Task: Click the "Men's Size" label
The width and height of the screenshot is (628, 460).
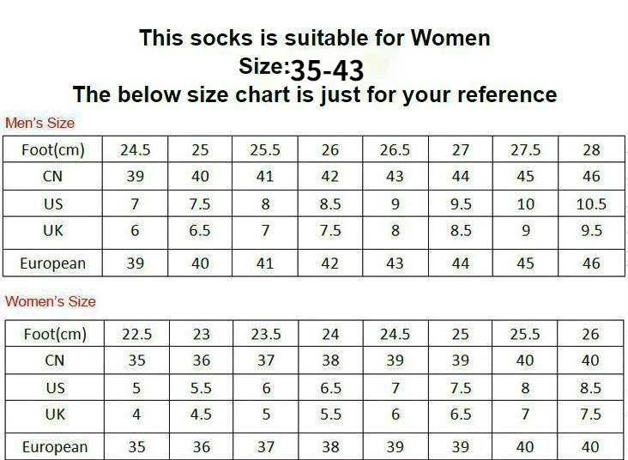Action: coord(40,123)
